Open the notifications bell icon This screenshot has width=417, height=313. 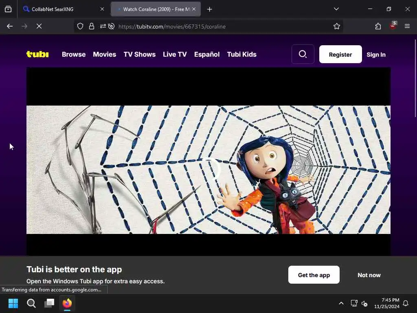[x=406, y=303]
